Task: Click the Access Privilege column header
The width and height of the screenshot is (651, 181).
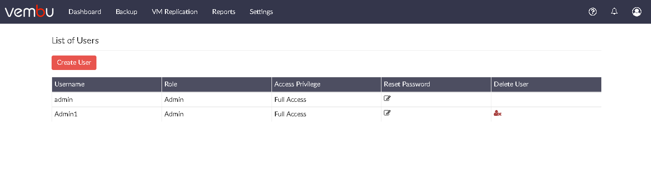Action: pyautogui.click(x=326, y=84)
